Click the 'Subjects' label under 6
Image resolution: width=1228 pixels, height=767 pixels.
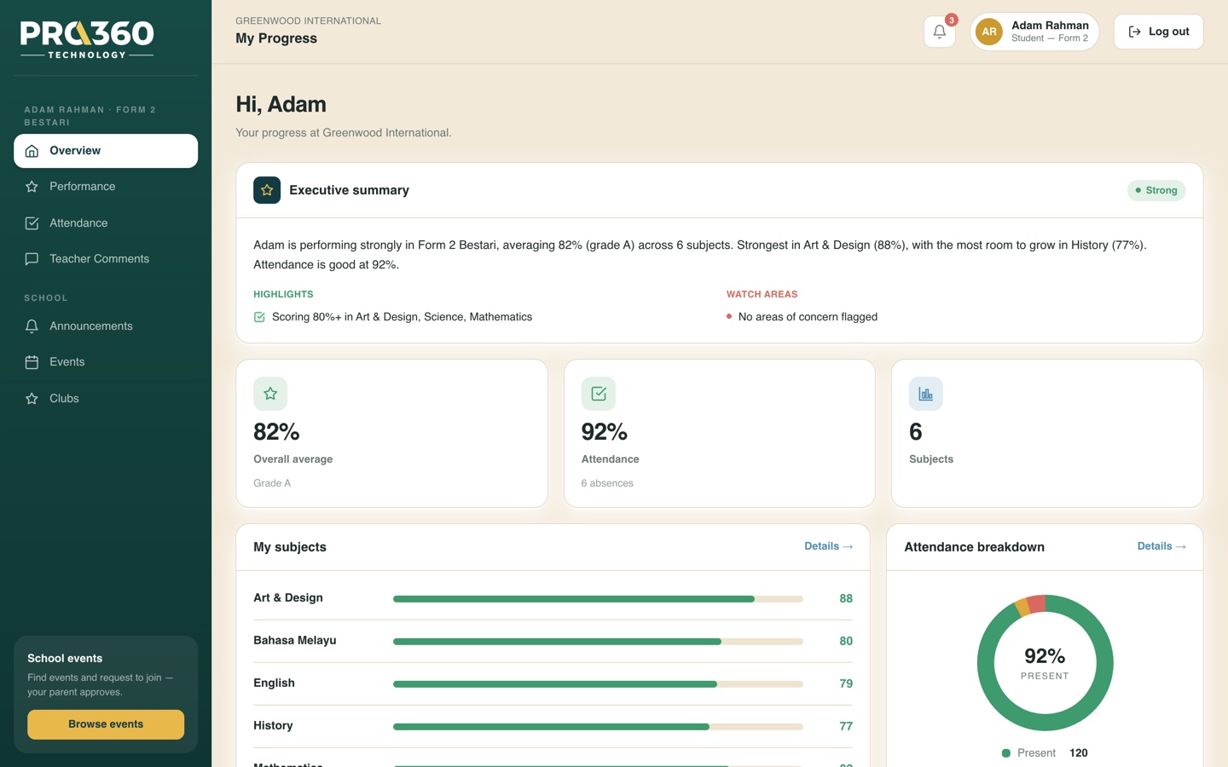pyautogui.click(x=931, y=459)
